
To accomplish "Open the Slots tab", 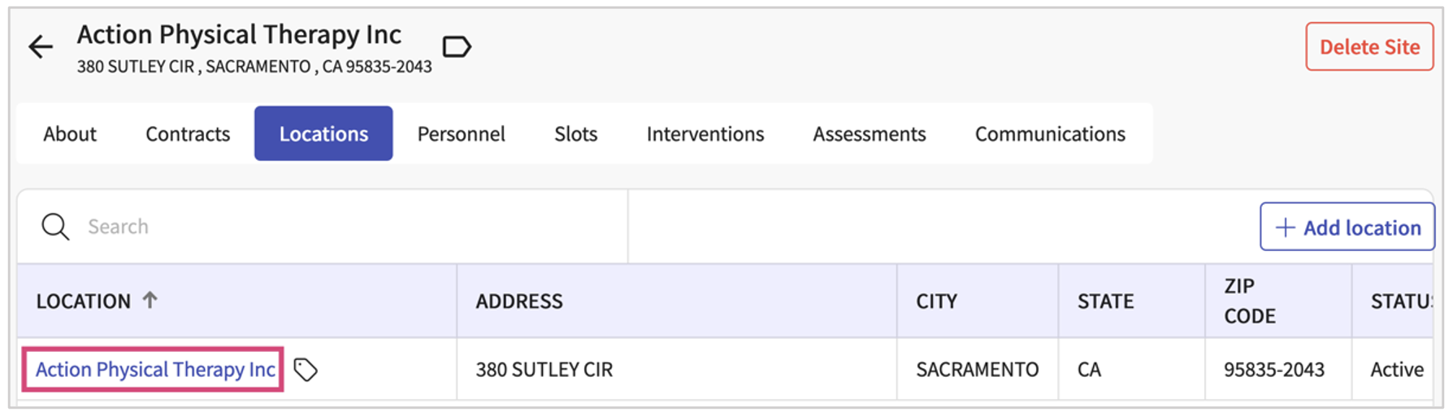I will coord(575,134).
